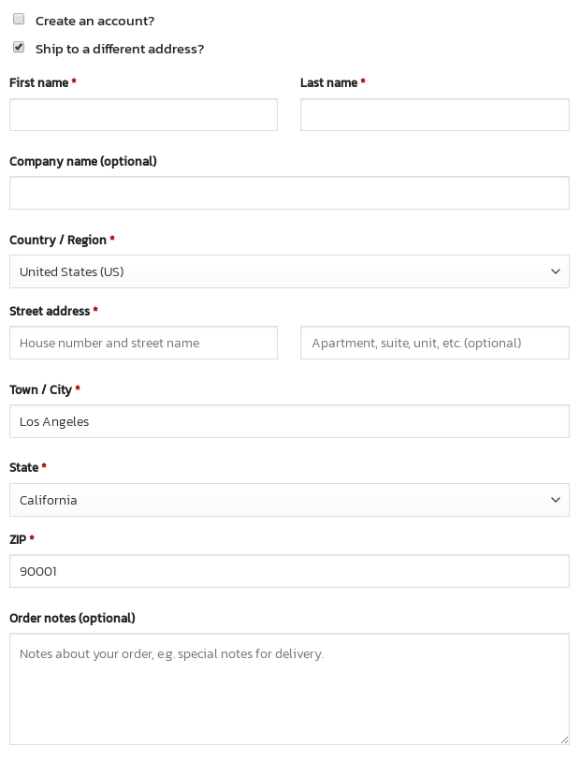Click the Order notes (optional) label
Image resolution: width=580 pixels, height=762 pixels.
point(72,618)
